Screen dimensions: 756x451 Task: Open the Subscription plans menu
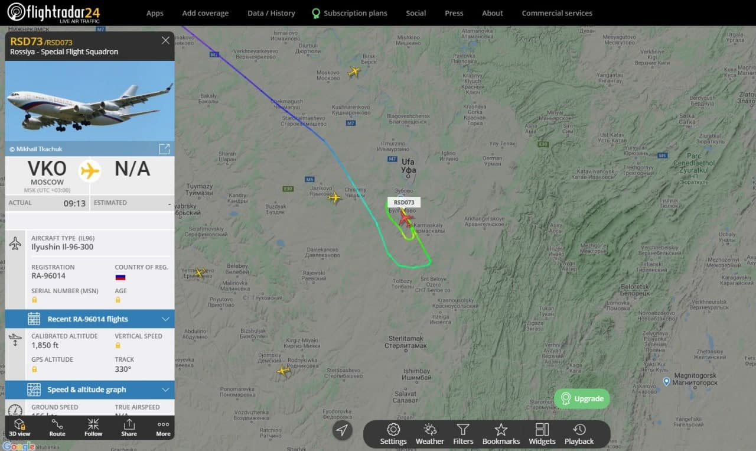coord(350,13)
